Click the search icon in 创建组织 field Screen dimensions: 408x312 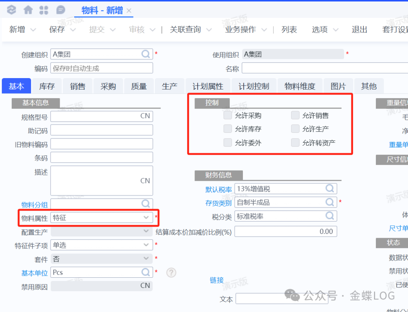[x=146, y=54]
